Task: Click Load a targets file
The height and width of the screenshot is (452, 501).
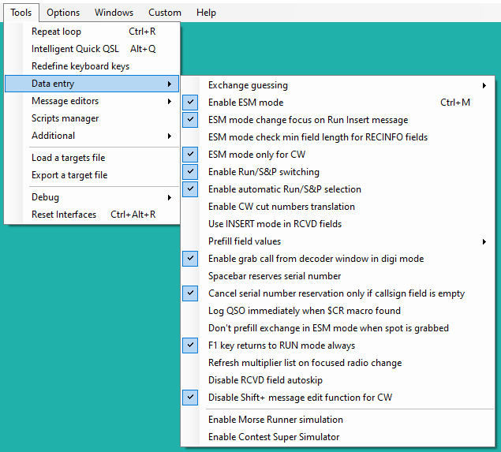Action: tap(92, 158)
